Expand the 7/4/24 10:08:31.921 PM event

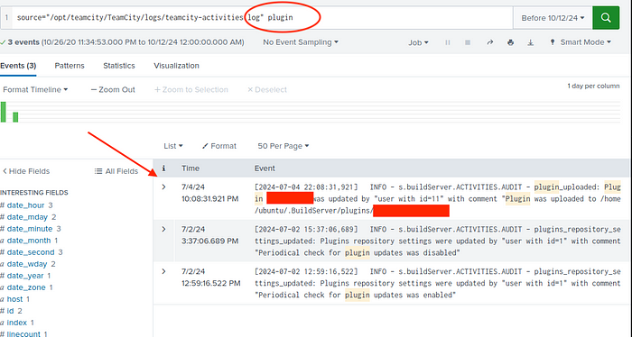[163, 187]
